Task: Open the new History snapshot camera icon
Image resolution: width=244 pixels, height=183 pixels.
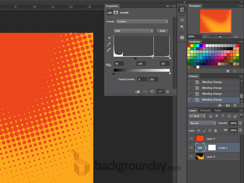Action: (228, 105)
